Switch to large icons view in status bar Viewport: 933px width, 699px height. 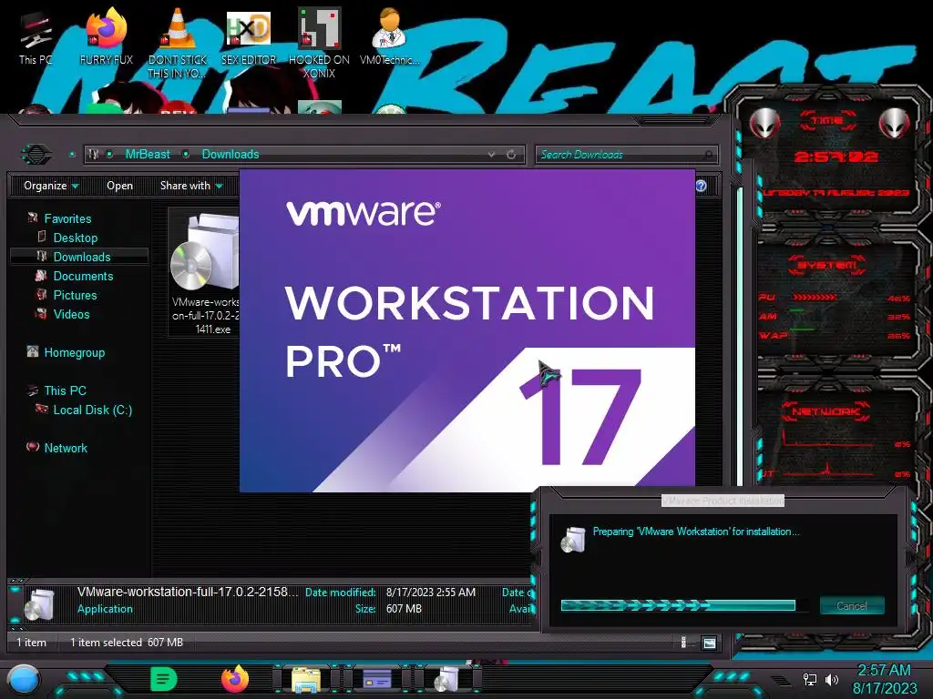709,643
